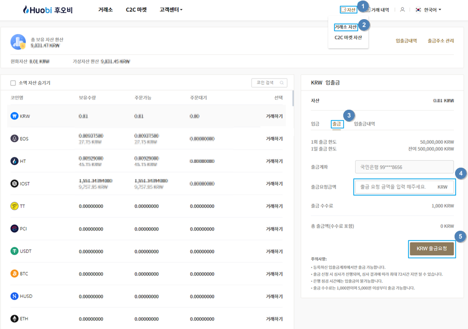Click the 출금요청금액 amount input field
Viewport: 468px width, 329px height.
[x=404, y=187]
